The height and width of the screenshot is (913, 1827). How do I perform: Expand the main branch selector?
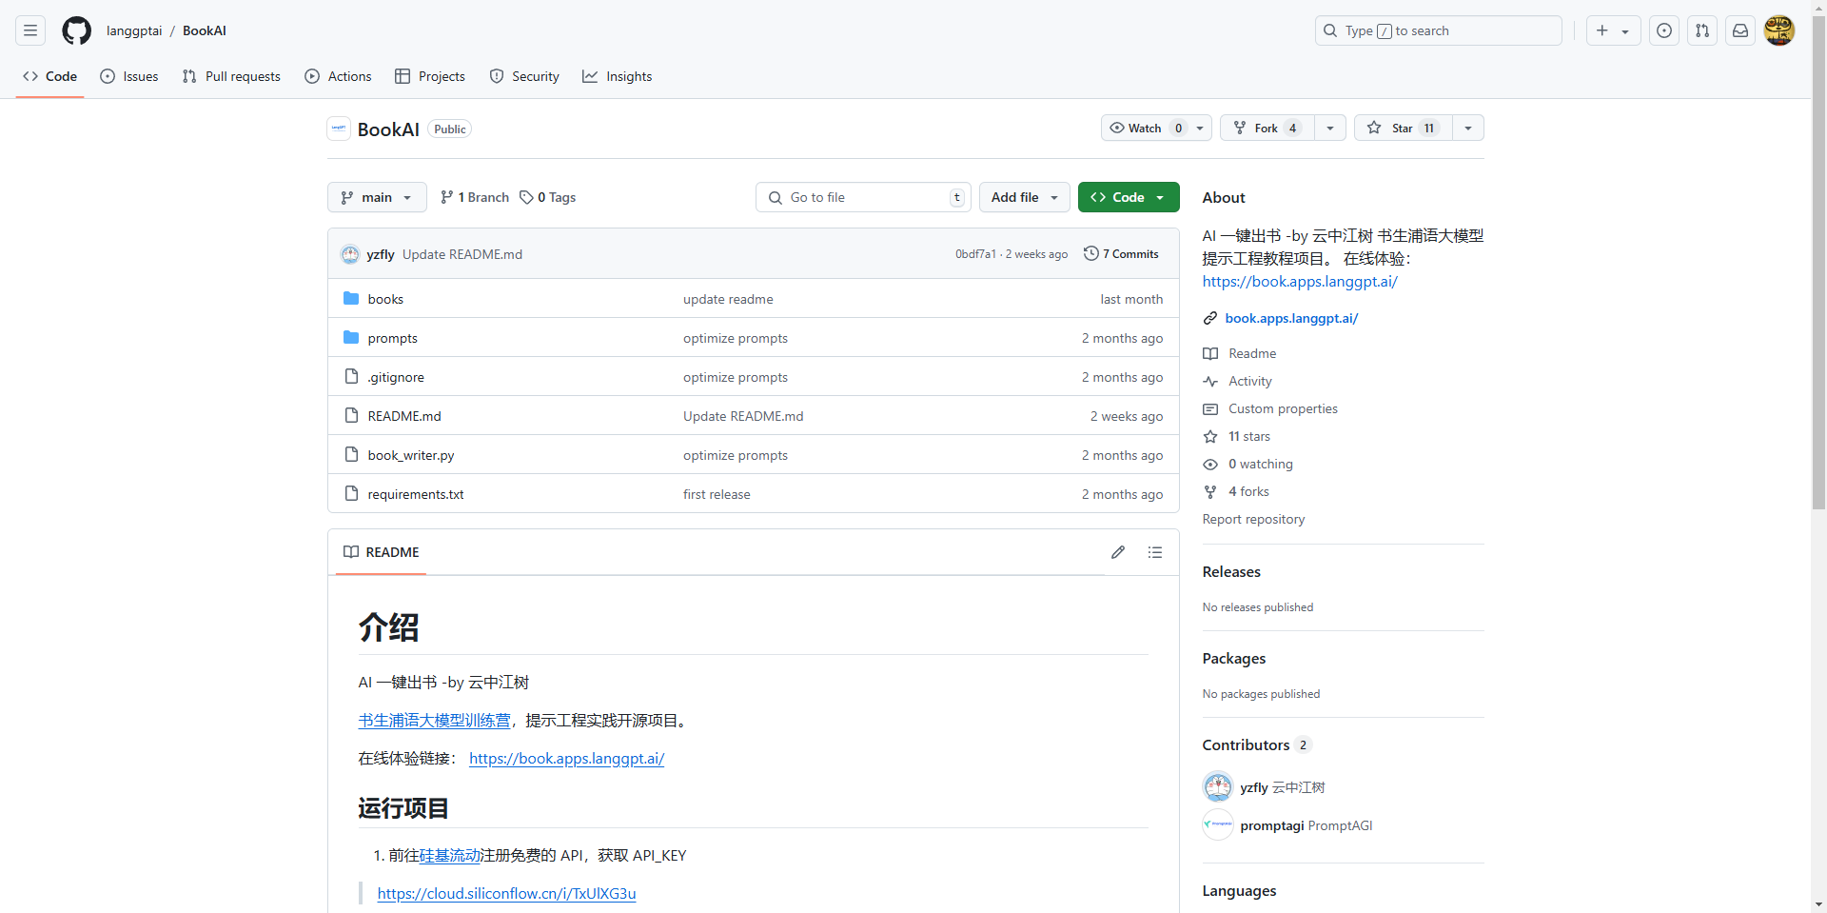click(377, 197)
